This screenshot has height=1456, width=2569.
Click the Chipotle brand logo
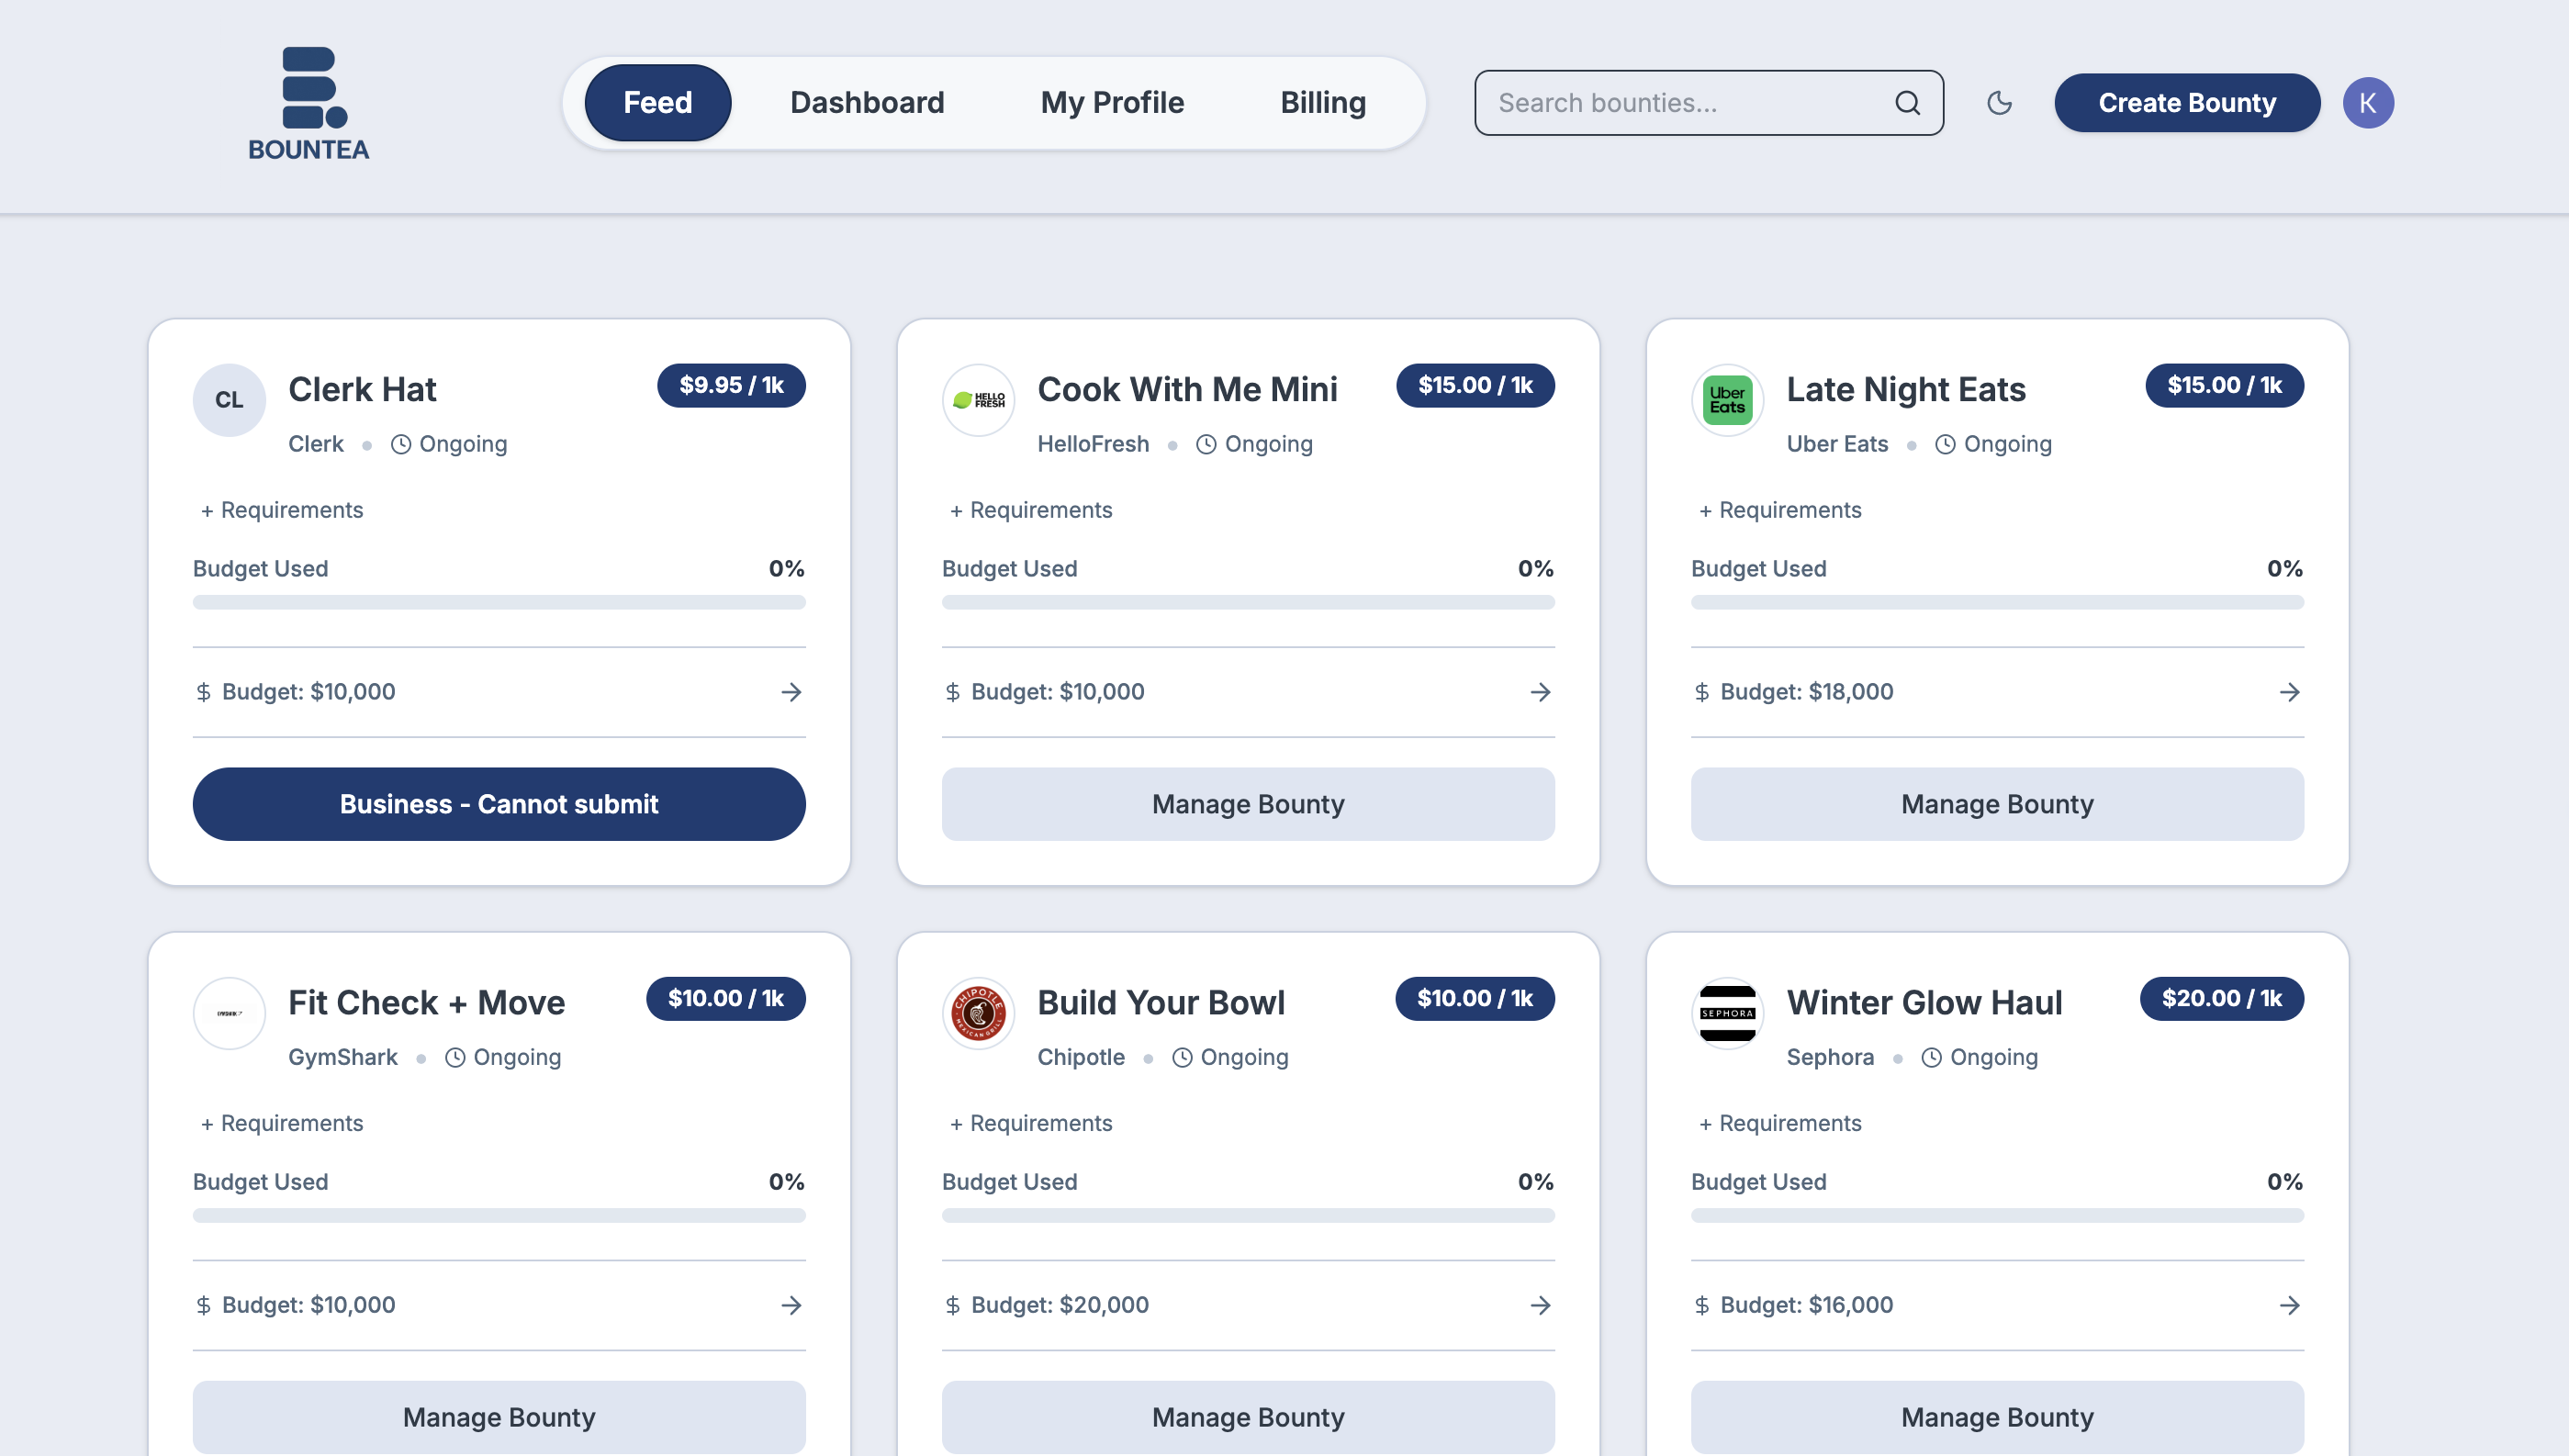[978, 1013]
